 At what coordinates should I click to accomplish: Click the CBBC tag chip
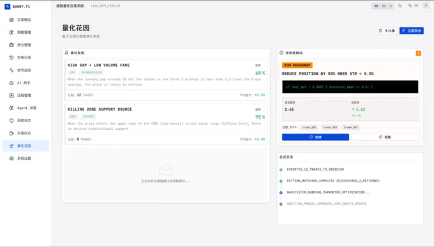pyautogui.click(x=73, y=116)
